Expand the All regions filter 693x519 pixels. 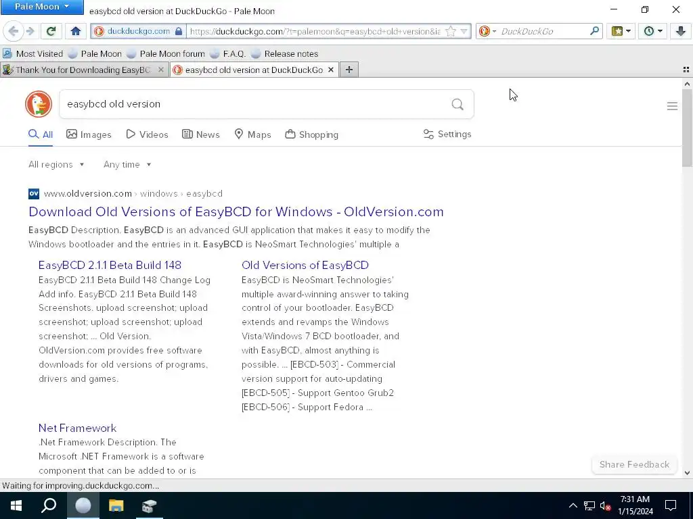56,165
